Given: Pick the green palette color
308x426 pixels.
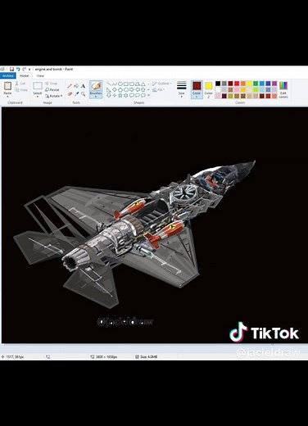Looking at the screenshot, I should tap(256, 84).
